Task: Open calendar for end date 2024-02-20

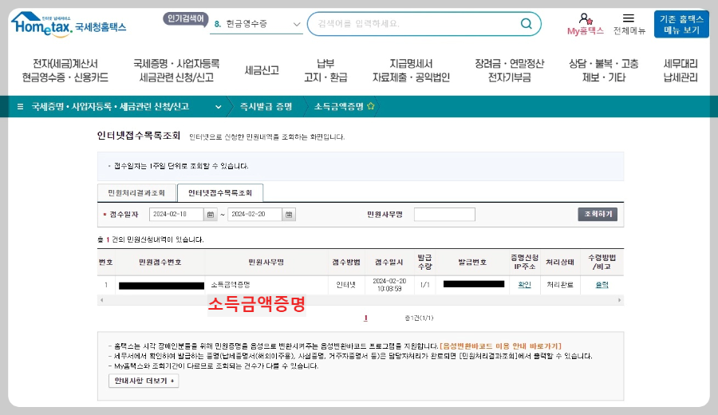Action: coord(289,215)
